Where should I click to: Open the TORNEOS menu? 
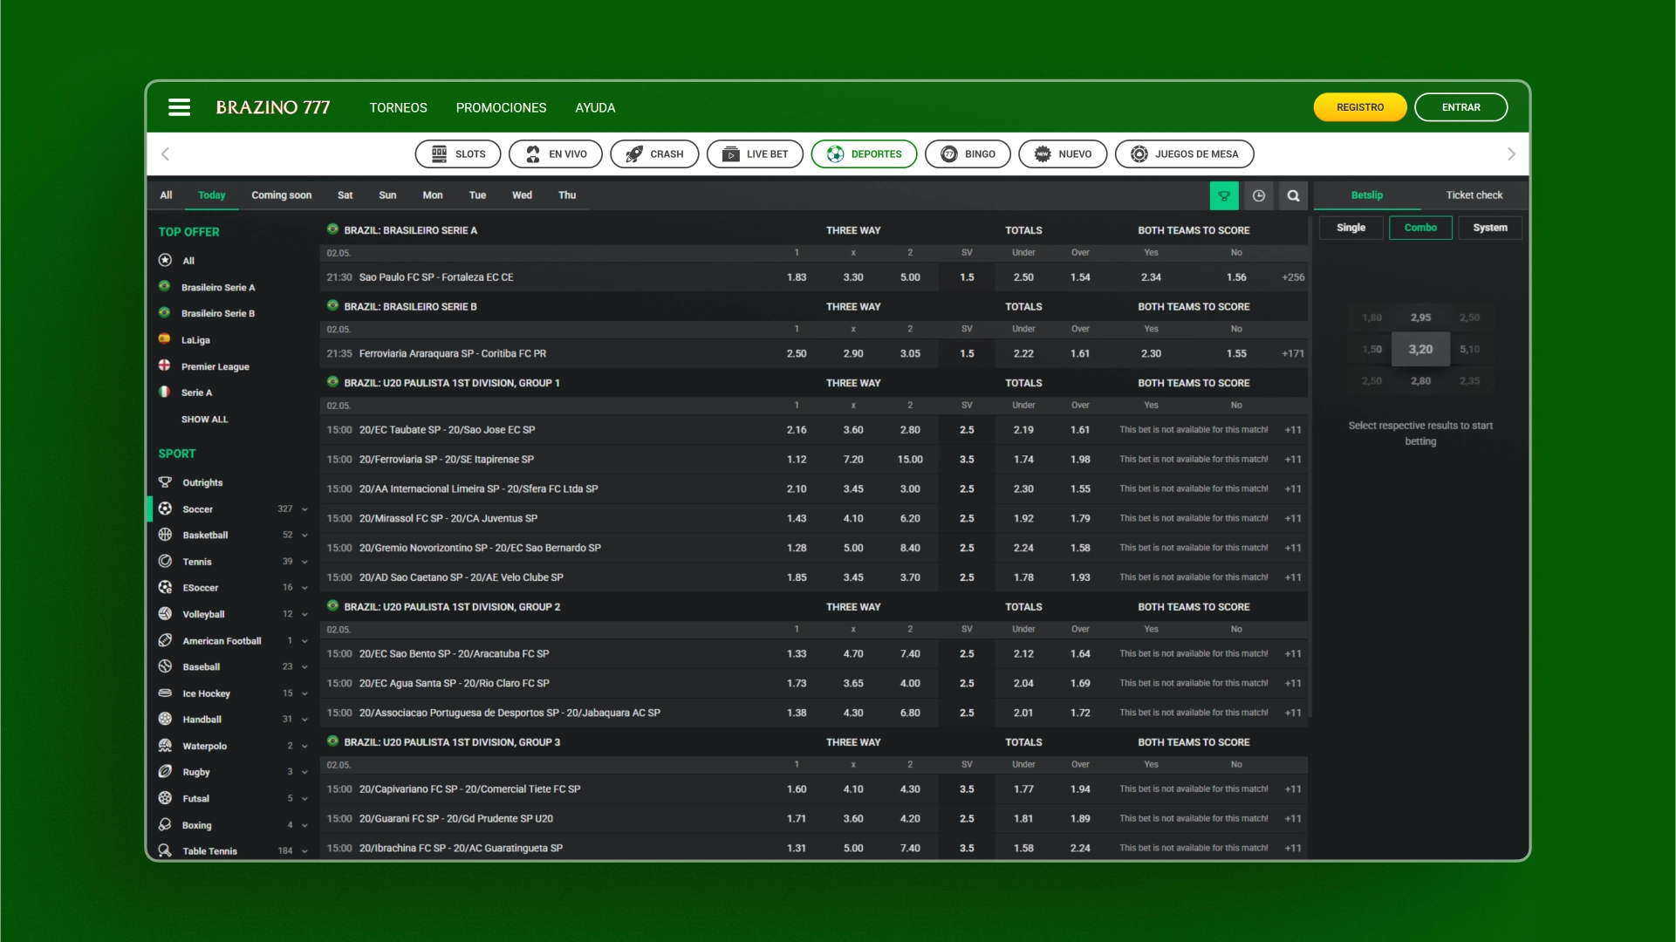pos(398,107)
